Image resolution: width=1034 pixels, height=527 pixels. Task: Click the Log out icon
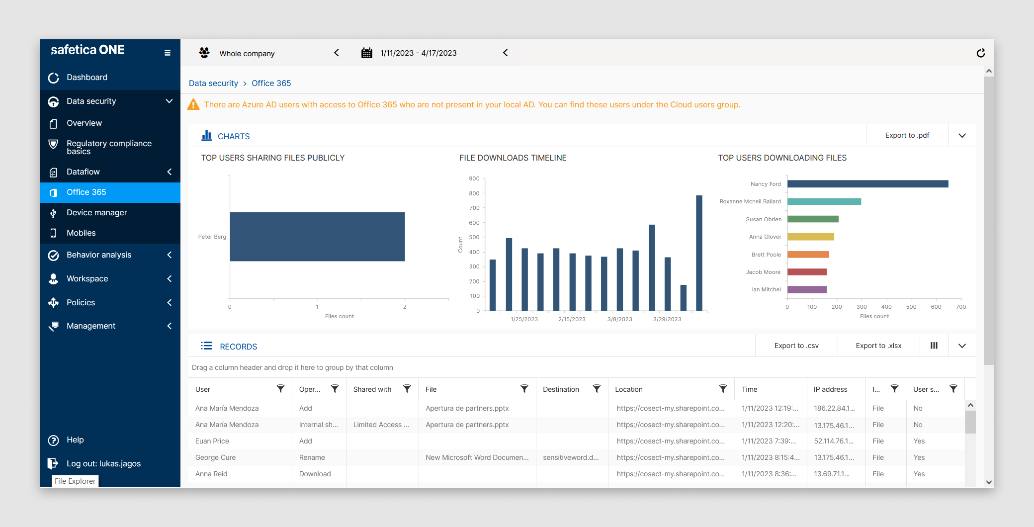[53, 463]
